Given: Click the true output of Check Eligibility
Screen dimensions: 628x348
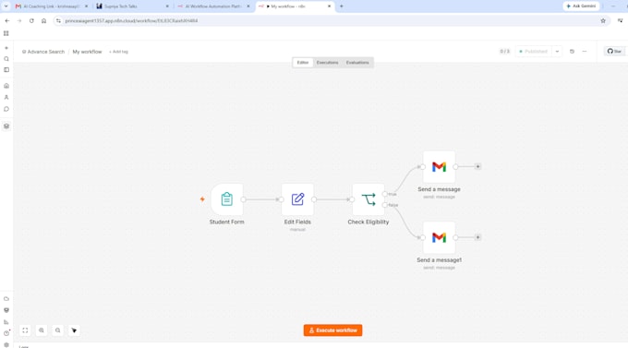Looking at the screenshot, I should point(385,194).
